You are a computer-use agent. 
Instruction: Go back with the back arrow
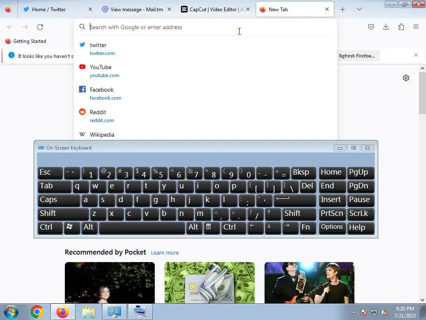coord(10,27)
